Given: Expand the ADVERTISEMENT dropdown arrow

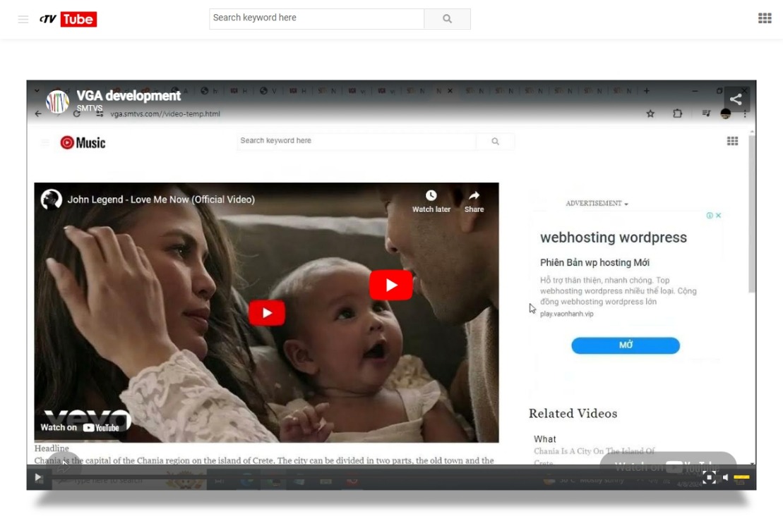Looking at the screenshot, I should [626, 204].
